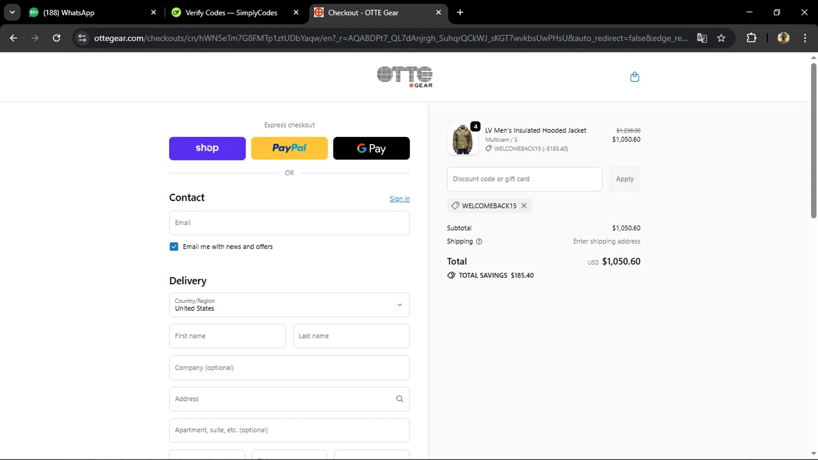Go back to the previous page
Viewport: 818px width, 460px height.
14,38
